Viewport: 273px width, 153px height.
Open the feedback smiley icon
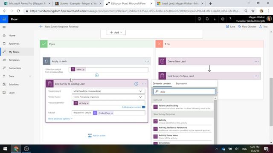click(199, 19)
